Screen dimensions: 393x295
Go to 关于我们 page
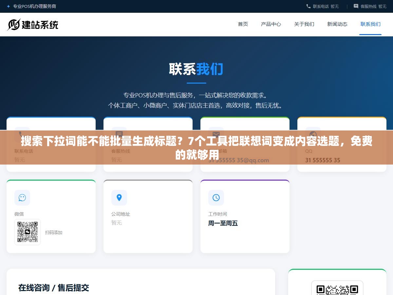[x=304, y=24]
